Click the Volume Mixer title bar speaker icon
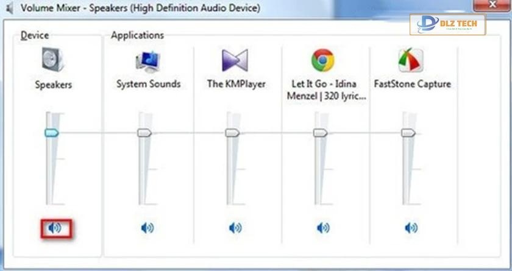512x271 pixels. click(9, 9)
